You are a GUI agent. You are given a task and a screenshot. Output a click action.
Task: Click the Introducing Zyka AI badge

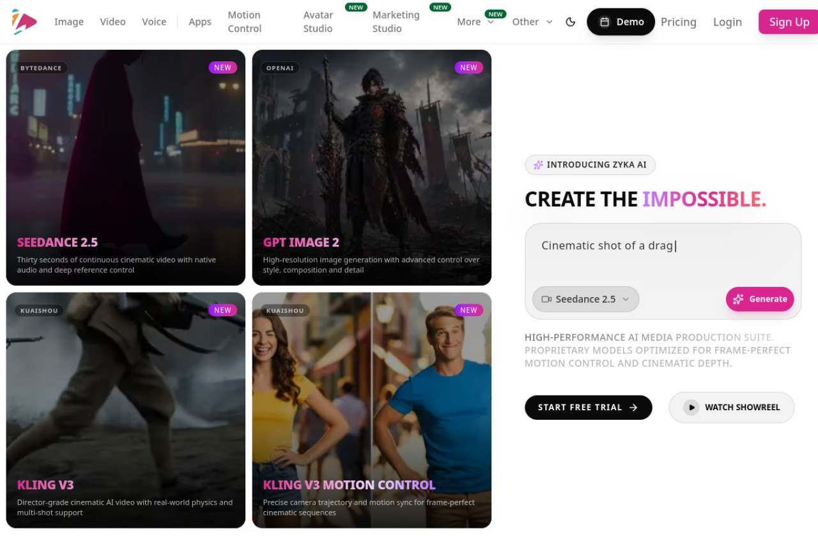tap(590, 165)
